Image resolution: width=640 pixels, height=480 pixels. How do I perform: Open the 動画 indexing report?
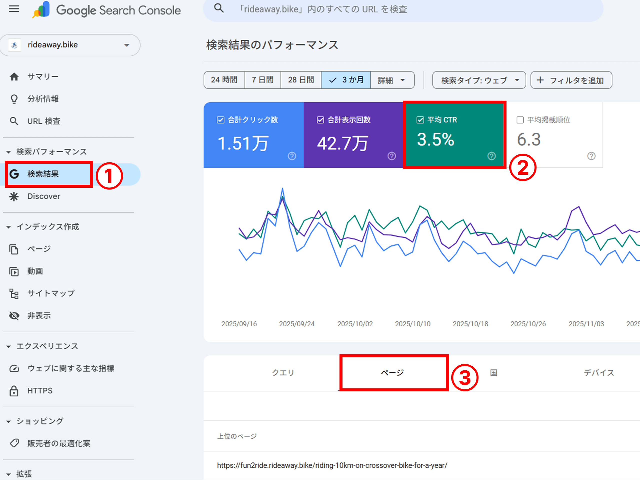pyautogui.click(x=35, y=271)
